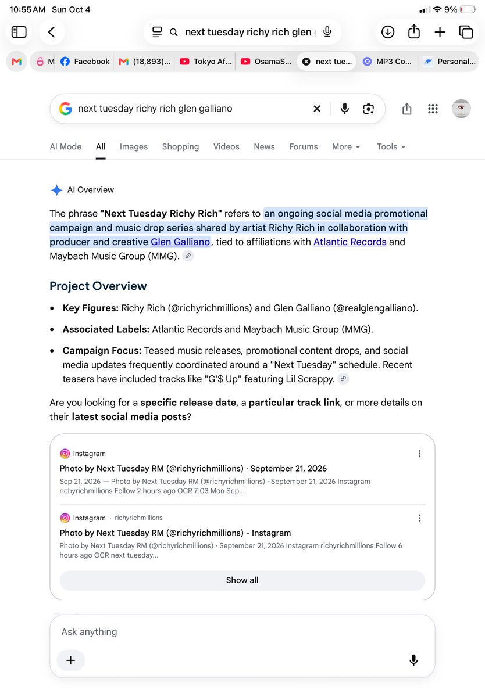Tap the Ask anything microphone

[x=413, y=660]
